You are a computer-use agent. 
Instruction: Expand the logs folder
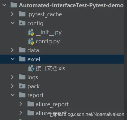coord(12,77)
